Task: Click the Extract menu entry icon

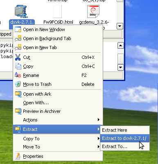Action: click(x=18, y=129)
